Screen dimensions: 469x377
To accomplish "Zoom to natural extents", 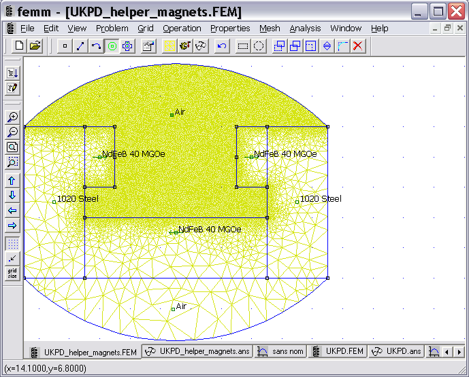I will [12, 147].
